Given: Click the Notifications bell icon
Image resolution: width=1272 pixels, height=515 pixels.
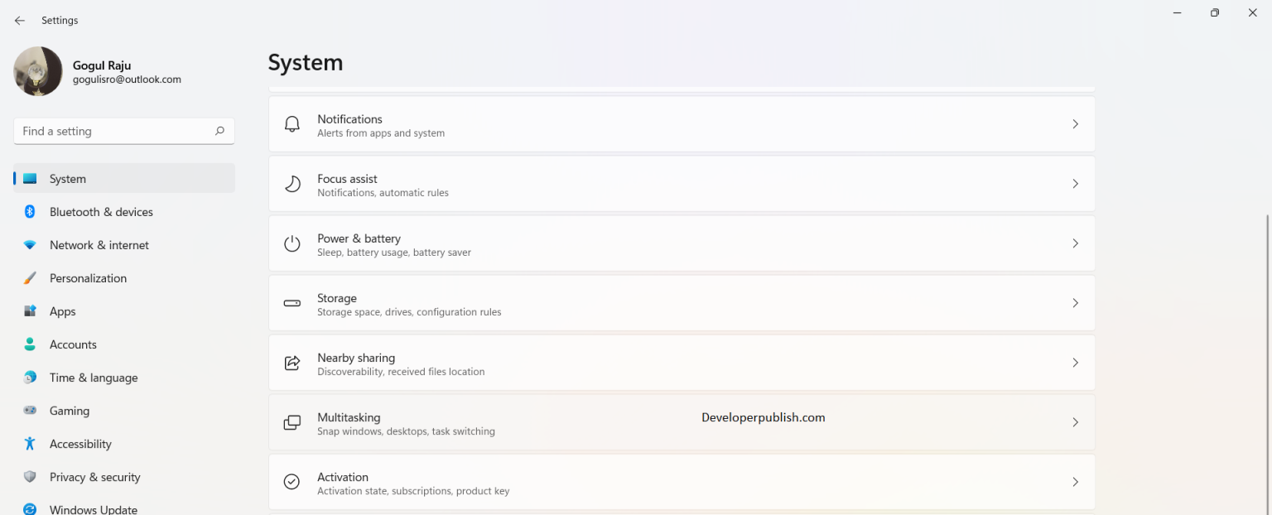Looking at the screenshot, I should tap(291, 124).
